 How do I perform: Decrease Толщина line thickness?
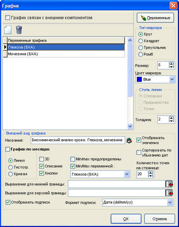pyautogui.click(x=171, y=121)
